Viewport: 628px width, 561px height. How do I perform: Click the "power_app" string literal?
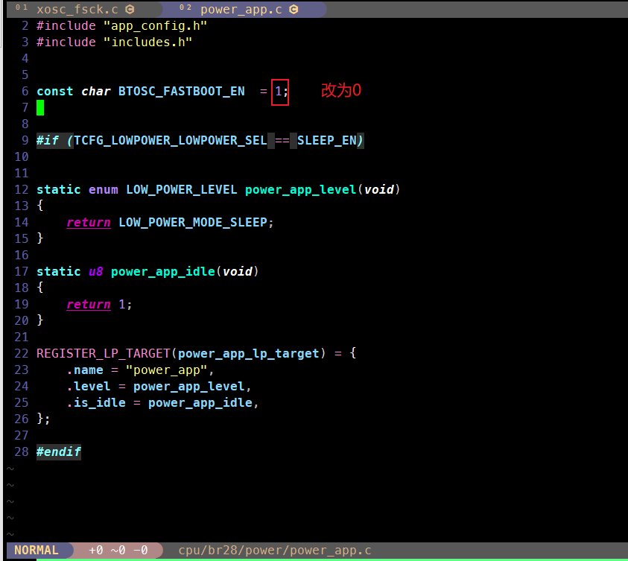[167, 370]
